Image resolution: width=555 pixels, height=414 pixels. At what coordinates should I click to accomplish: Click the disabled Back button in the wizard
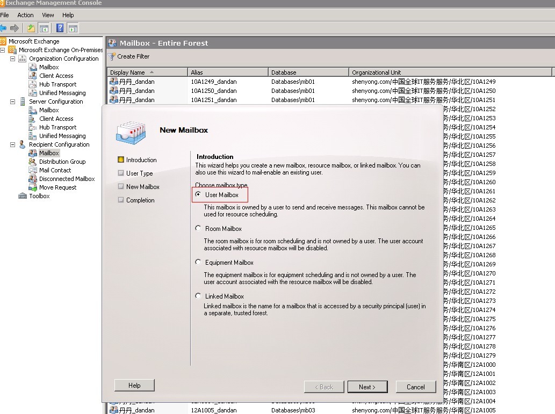coord(324,387)
